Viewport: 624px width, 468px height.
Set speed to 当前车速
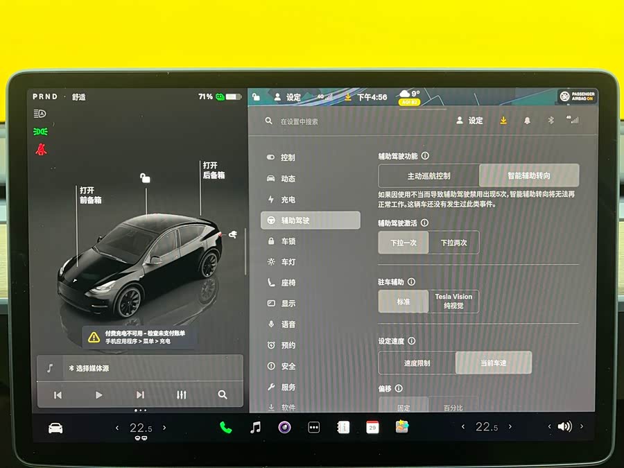coord(494,363)
